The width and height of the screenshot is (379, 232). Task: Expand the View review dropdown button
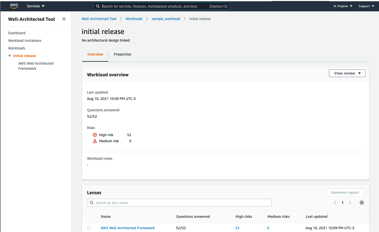(x=347, y=73)
